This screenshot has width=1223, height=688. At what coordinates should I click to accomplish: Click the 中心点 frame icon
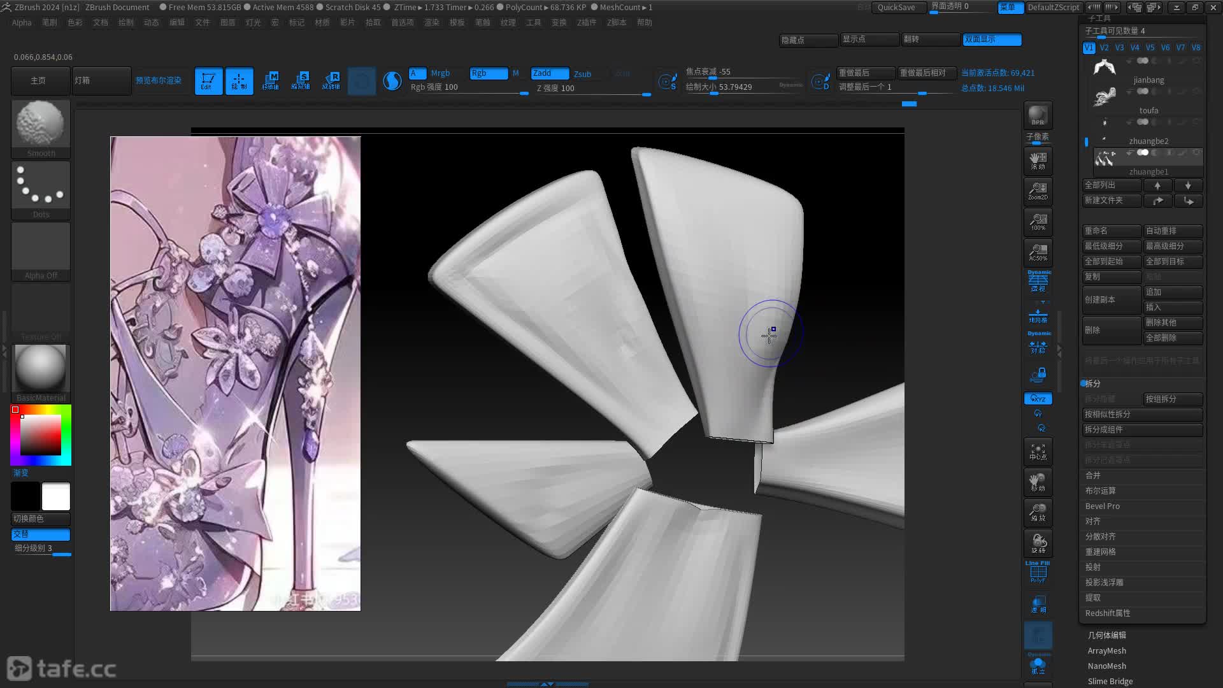point(1038,452)
